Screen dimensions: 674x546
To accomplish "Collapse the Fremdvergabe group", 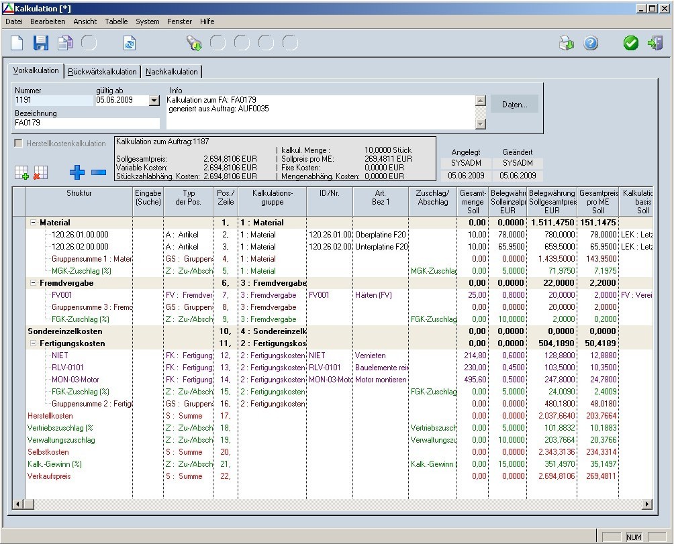I will (33, 283).
